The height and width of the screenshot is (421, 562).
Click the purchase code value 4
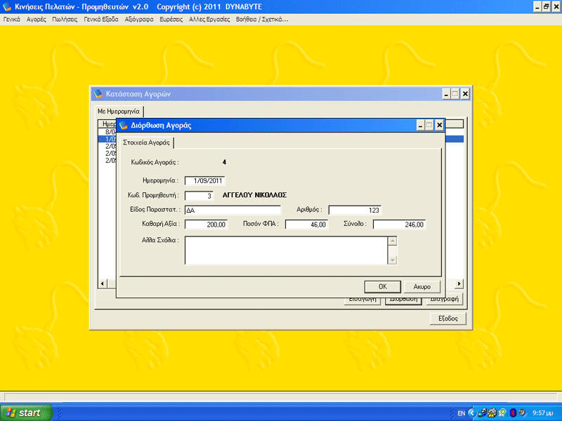224,162
